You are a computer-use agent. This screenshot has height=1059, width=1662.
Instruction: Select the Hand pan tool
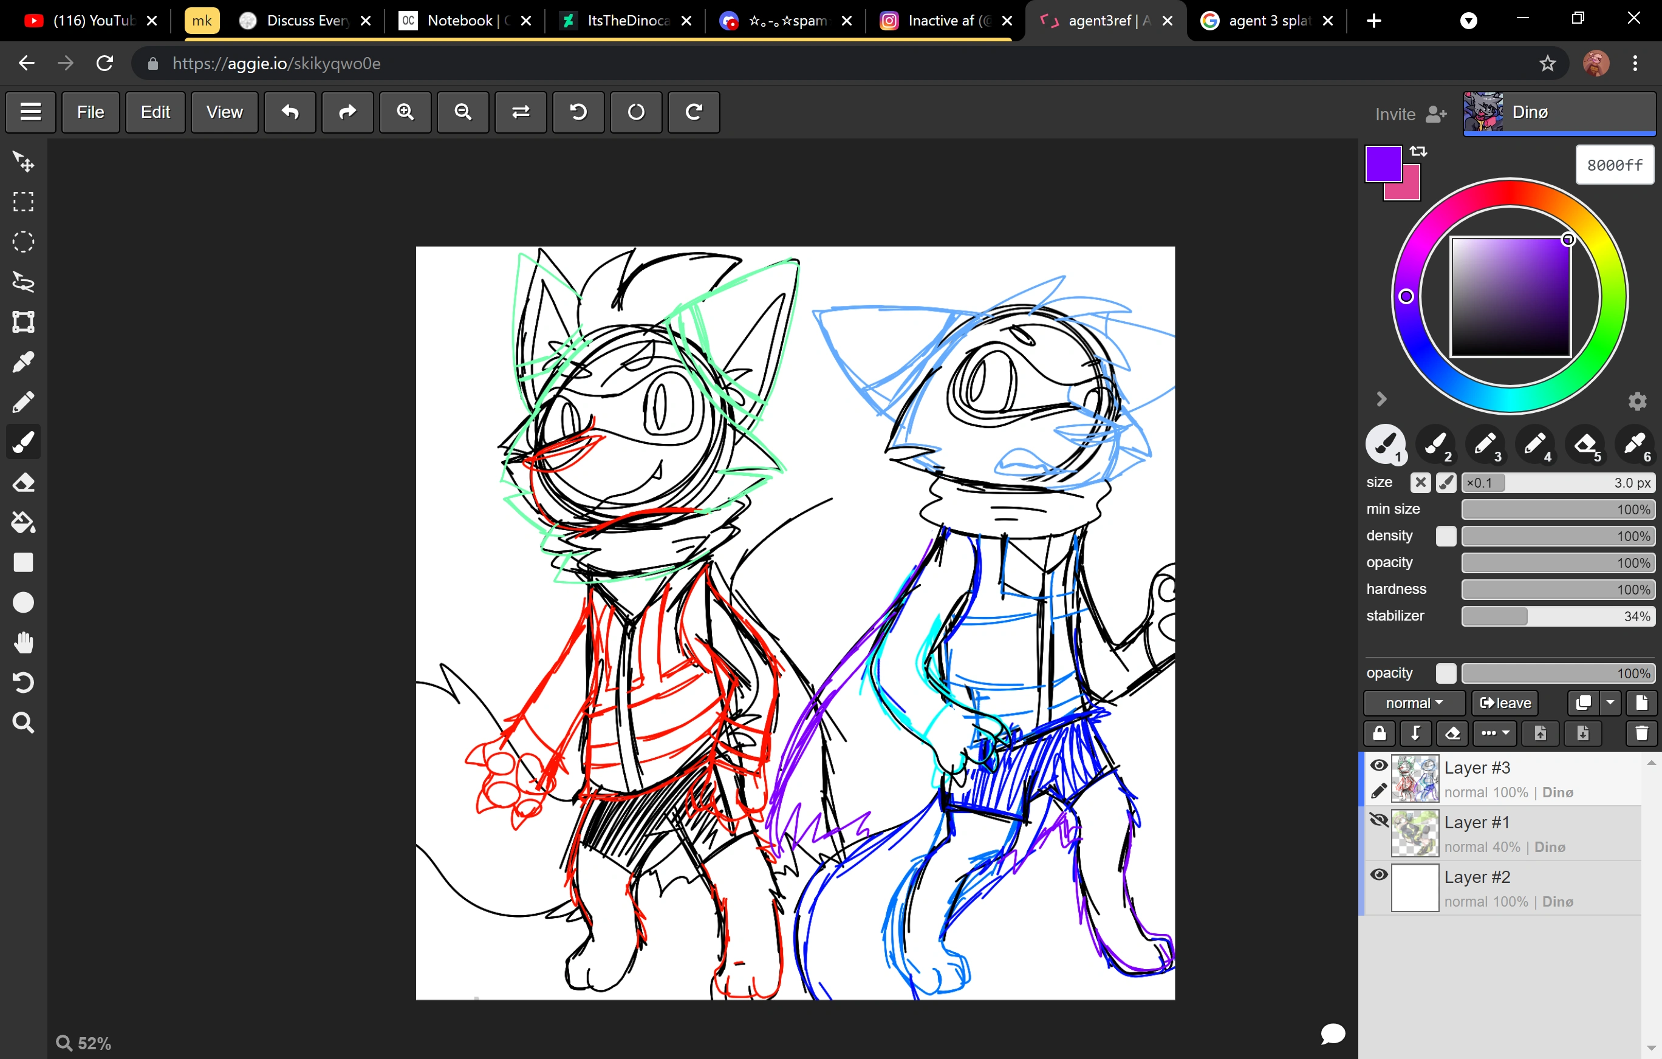tap(24, 643)
